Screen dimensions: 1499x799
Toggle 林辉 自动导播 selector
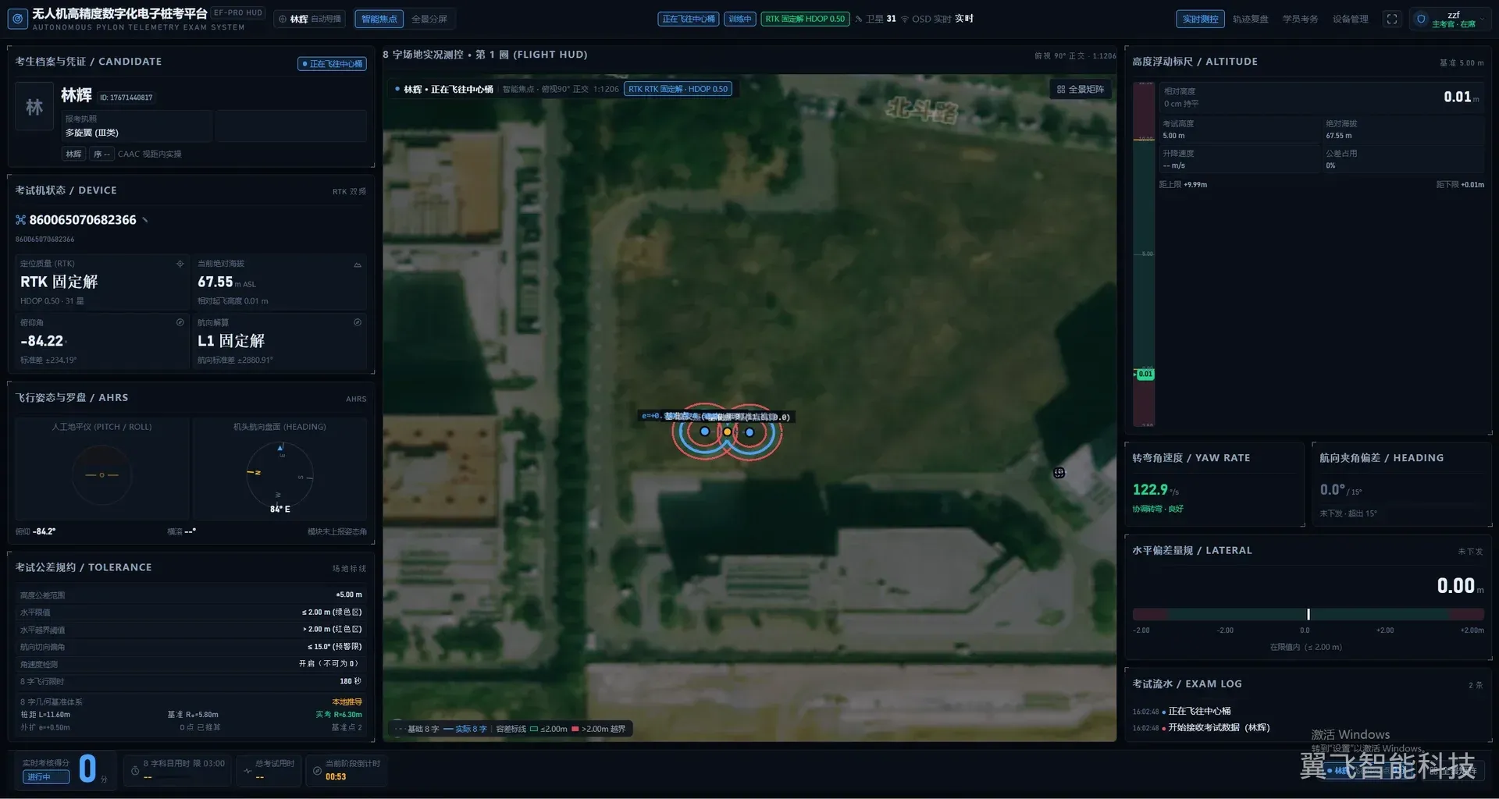point(311,19)
